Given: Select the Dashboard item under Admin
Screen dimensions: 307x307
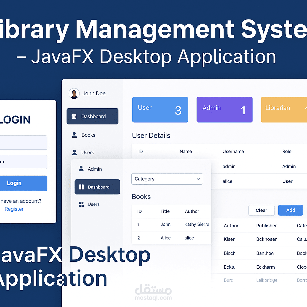Looking at the screenshot, I should click(97, 187).
